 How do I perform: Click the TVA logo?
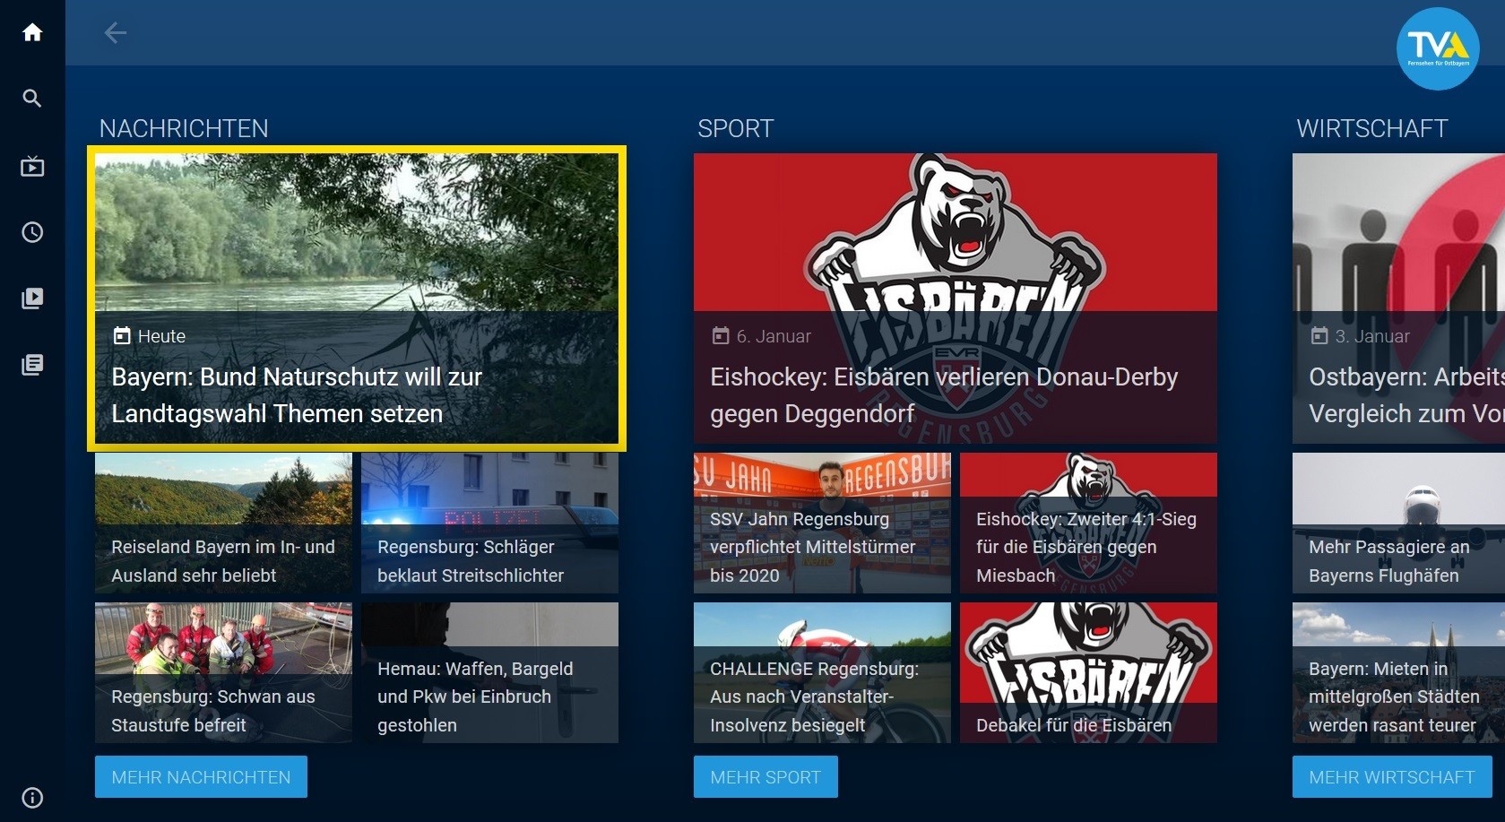pyautogui.click(x=1437, y=49)
